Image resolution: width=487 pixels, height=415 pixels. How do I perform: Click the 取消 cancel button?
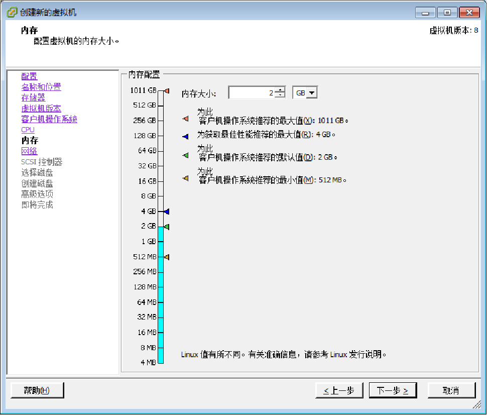451,390
